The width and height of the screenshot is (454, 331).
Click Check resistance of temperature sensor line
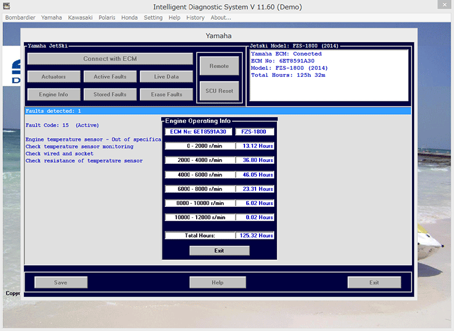84,161
